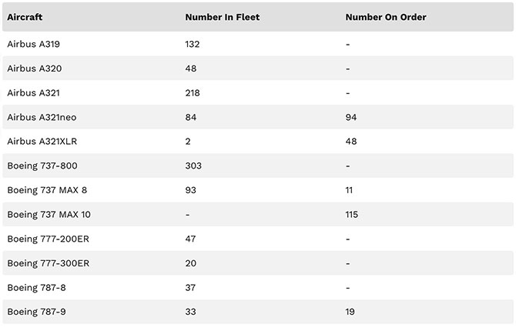Viewport: 516px width, 331px height.
Task: Select the Airbus A320 aircraft cell
Action: pyautogui.click(x=34, y=69)
